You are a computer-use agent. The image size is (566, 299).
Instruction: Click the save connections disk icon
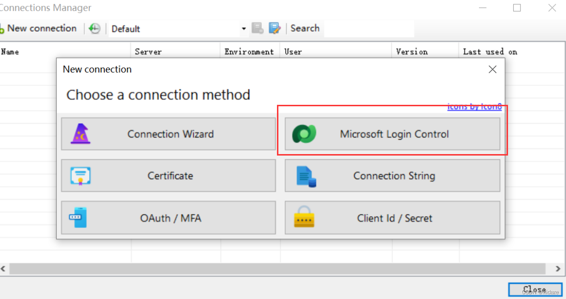coord(258,28)
